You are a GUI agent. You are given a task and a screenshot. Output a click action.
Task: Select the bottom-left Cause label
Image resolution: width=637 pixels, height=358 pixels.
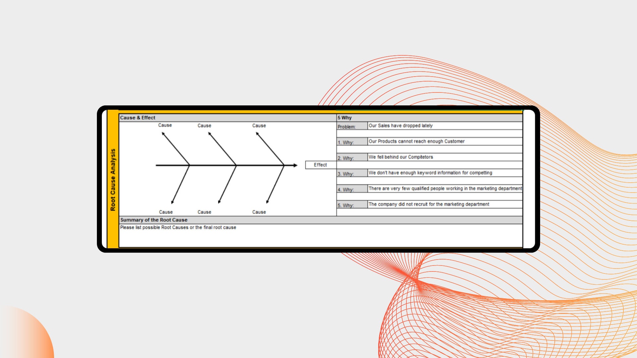pos(165,212)
